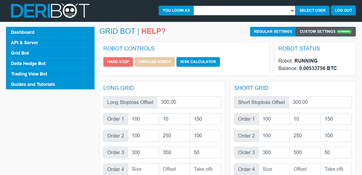The width and height of the screenshot is (362, 175).
Task: Click Long Grid Order 2 offset field
Action: (174, 136)
